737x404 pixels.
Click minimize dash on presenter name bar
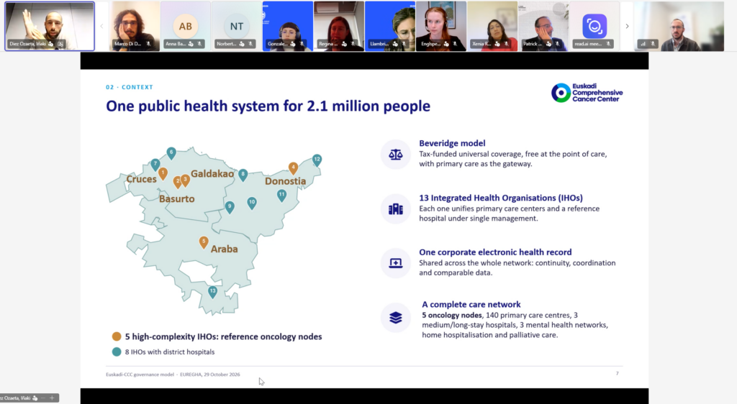pos(43,398)
